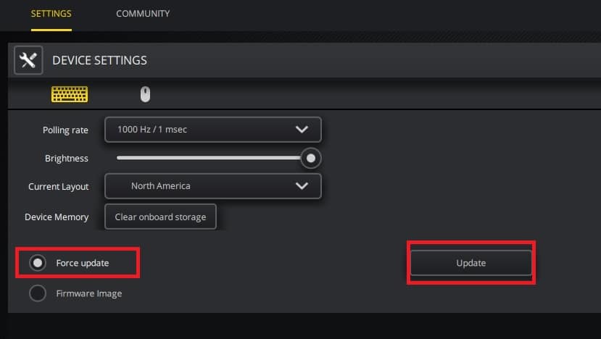Viewport: 601px width, 339px height.
Task: Click the Force update label text
Action: [x=83, y=263]
